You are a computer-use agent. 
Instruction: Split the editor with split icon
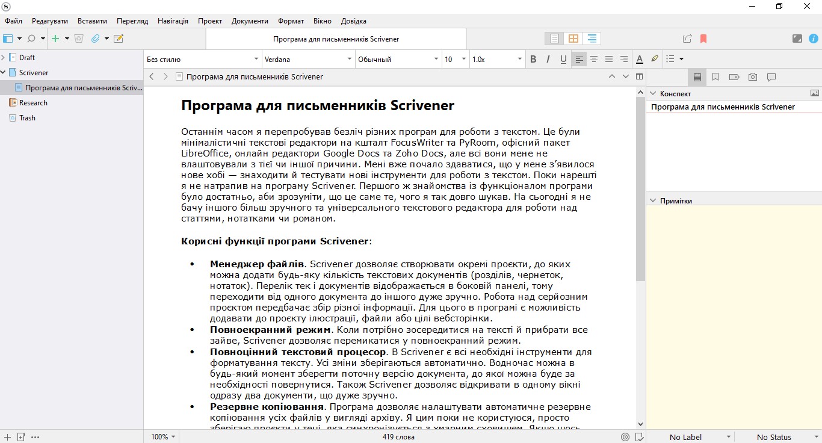(x=639, y=76)
